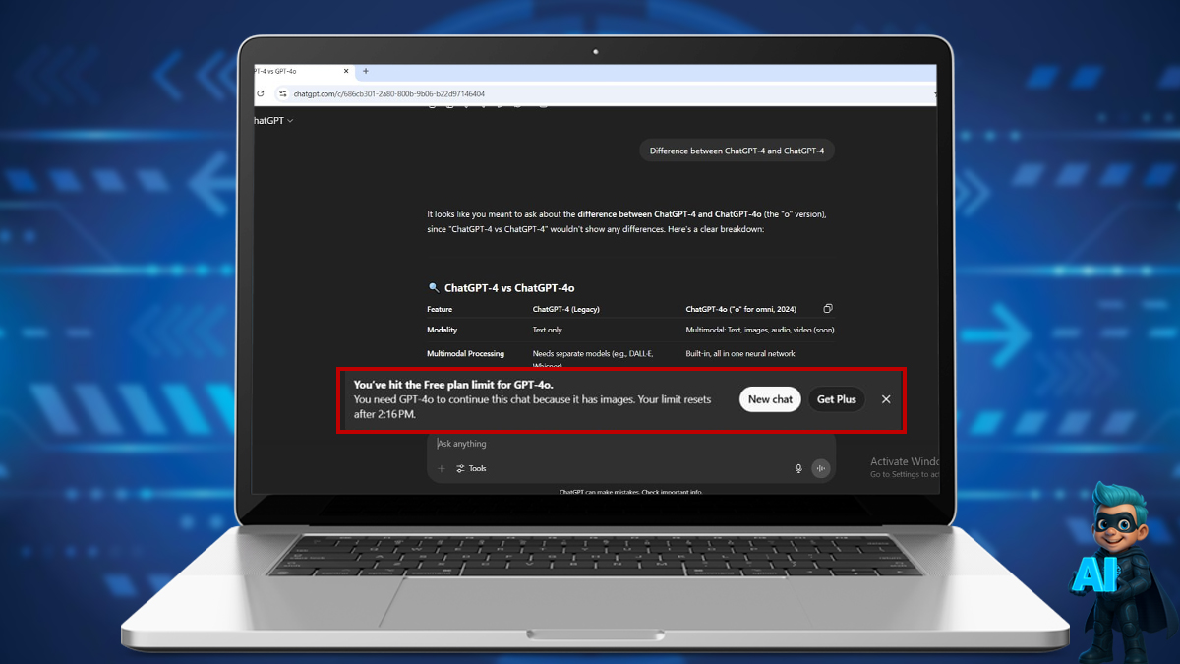Image resolution: width=1180 pixels, height=664 pixels.
Task: Close the GPT-4 vs GPT-4o browser tab
Action: coord(344,71)
